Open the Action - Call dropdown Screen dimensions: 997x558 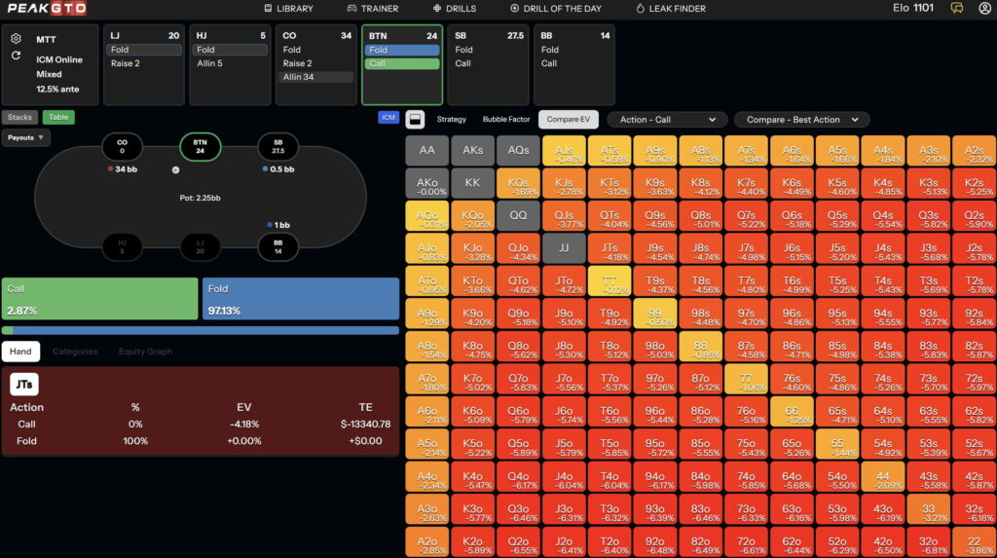pyautogui.click(x=667, y=119)
